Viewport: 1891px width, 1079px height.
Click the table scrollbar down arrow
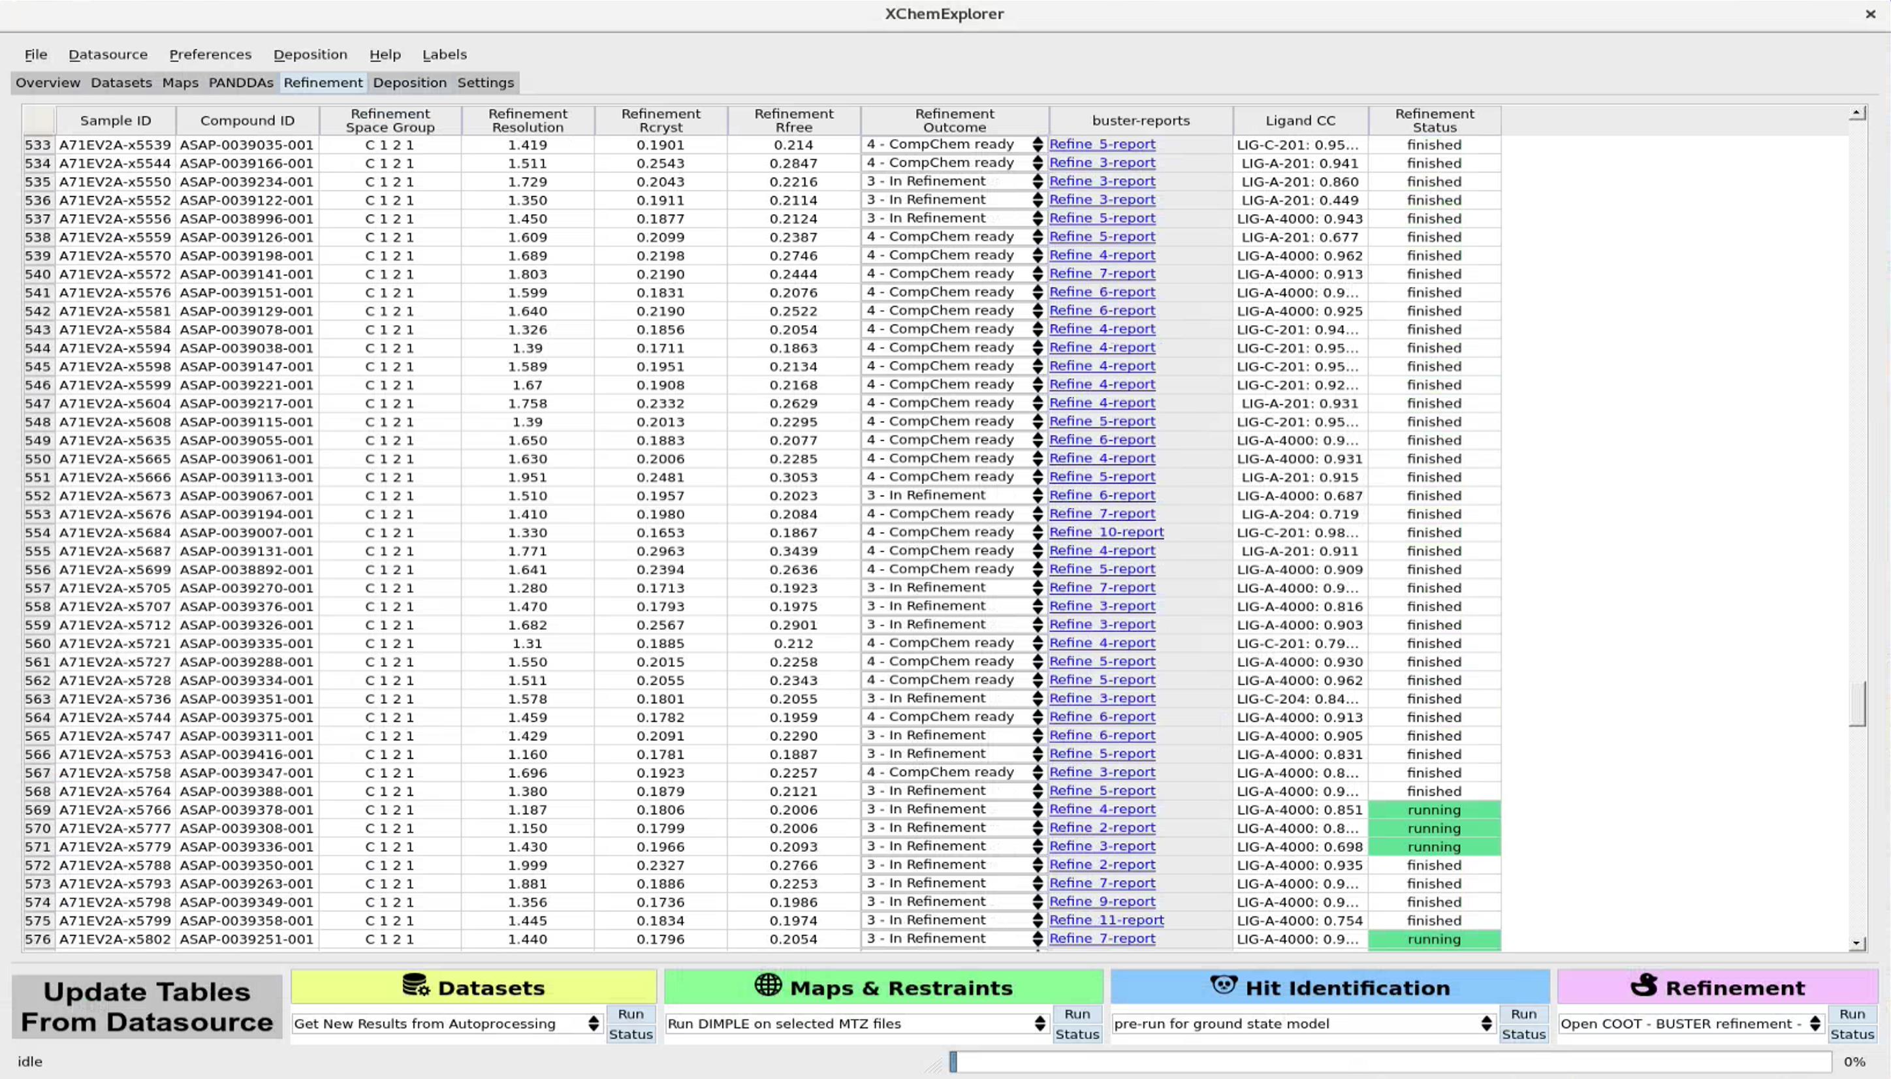pos(1857,943)
